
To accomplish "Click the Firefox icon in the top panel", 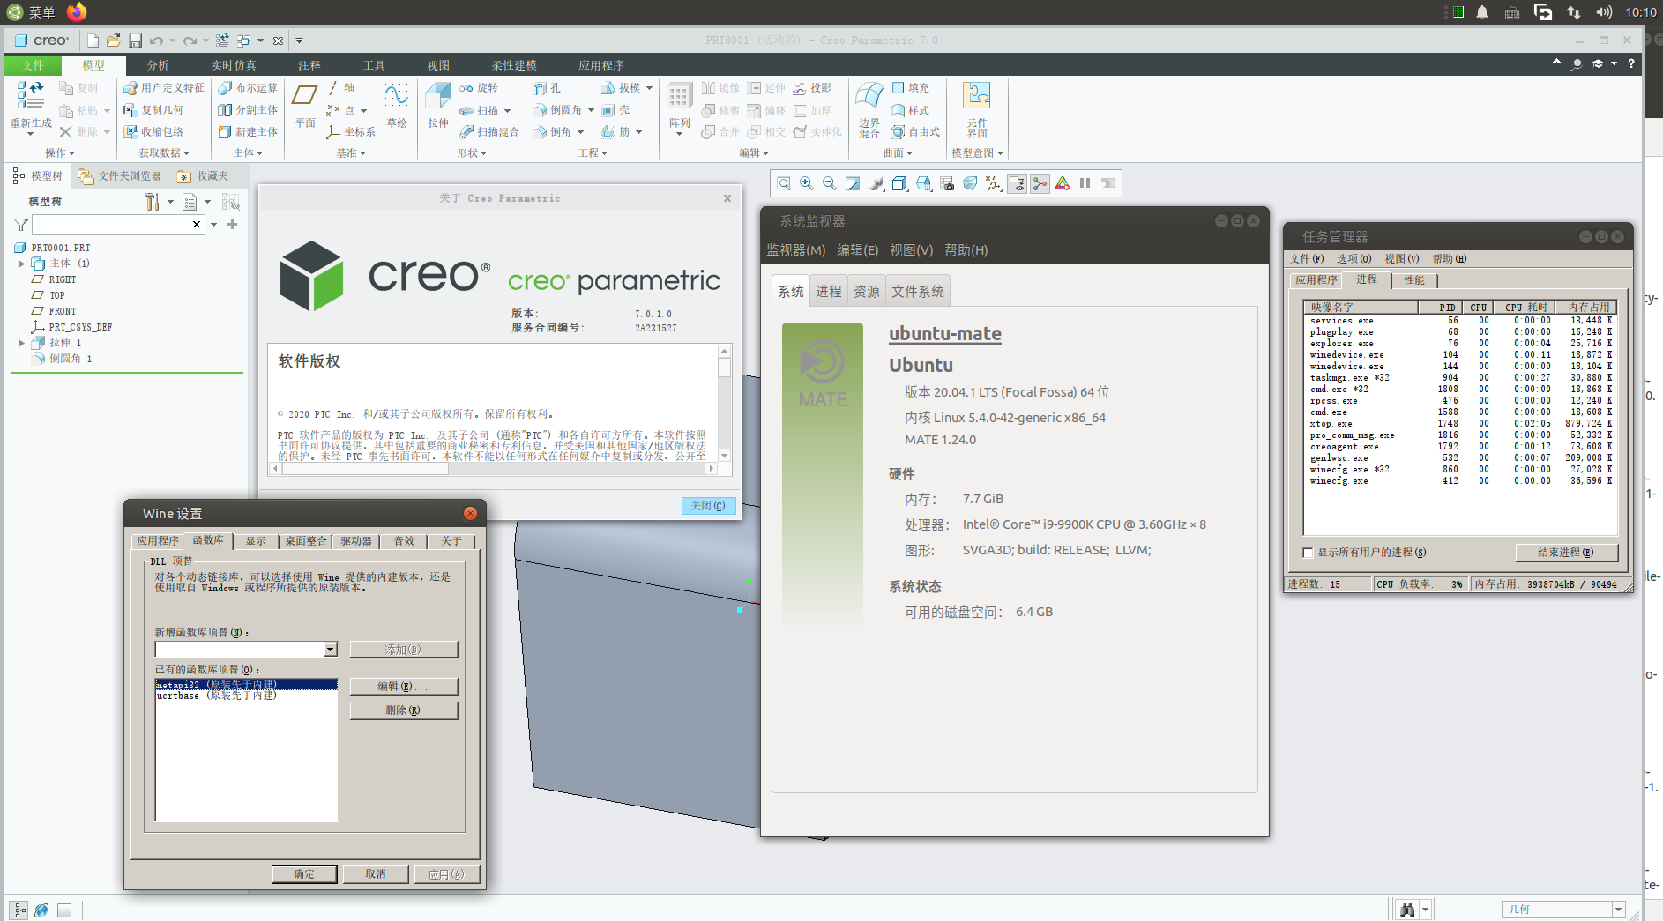I will click(x=78, y=12).
